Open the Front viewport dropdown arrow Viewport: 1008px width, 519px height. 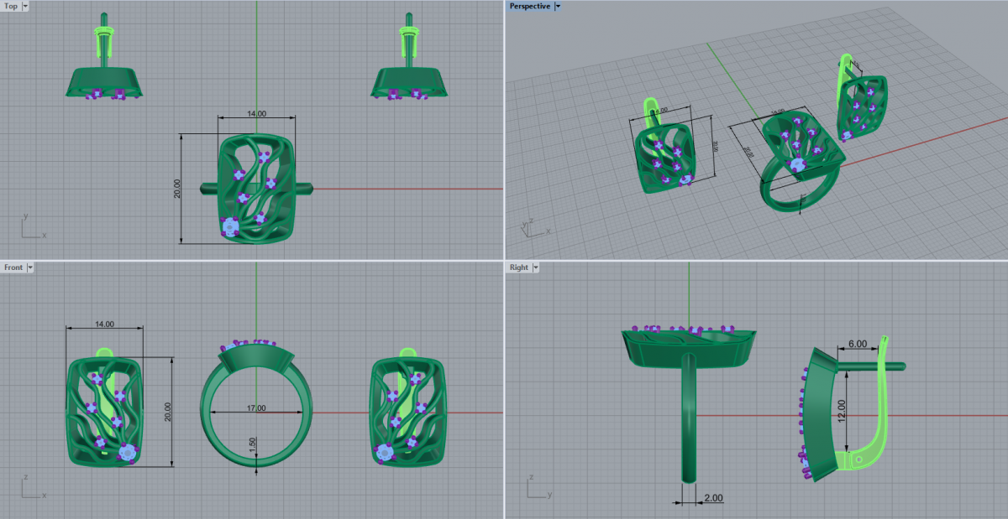pyautogui.click(x=30, y=267)
